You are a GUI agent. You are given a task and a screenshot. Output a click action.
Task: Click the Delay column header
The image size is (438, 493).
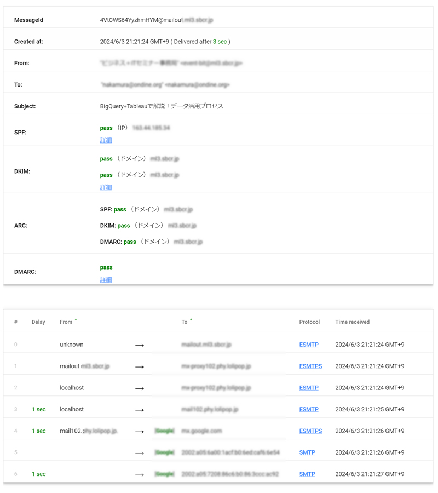38,322
